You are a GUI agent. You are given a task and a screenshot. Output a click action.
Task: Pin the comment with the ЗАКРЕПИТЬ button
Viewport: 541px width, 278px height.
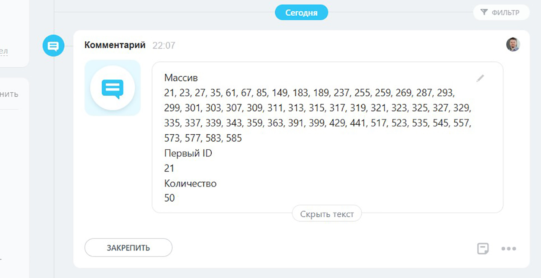[128, 248]
